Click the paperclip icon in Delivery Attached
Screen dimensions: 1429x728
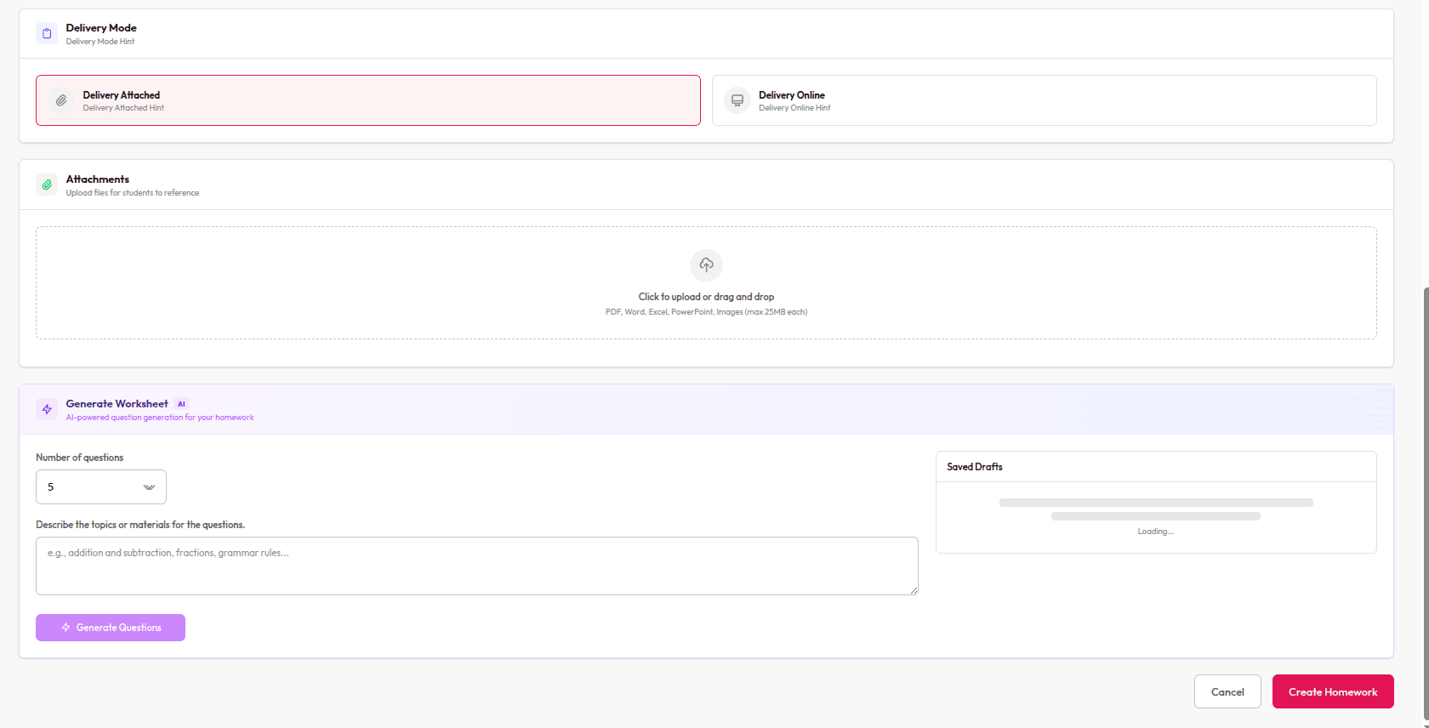point(61,100)
